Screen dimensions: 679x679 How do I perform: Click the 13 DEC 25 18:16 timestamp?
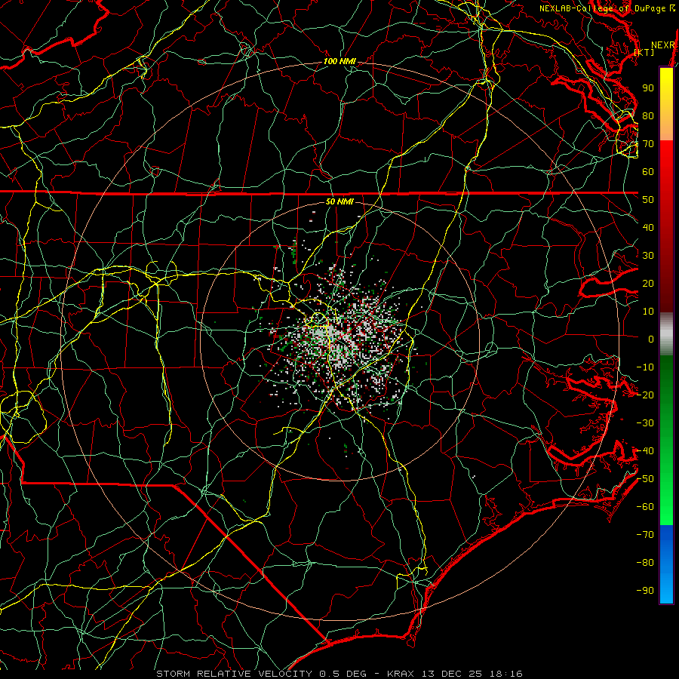472,674
